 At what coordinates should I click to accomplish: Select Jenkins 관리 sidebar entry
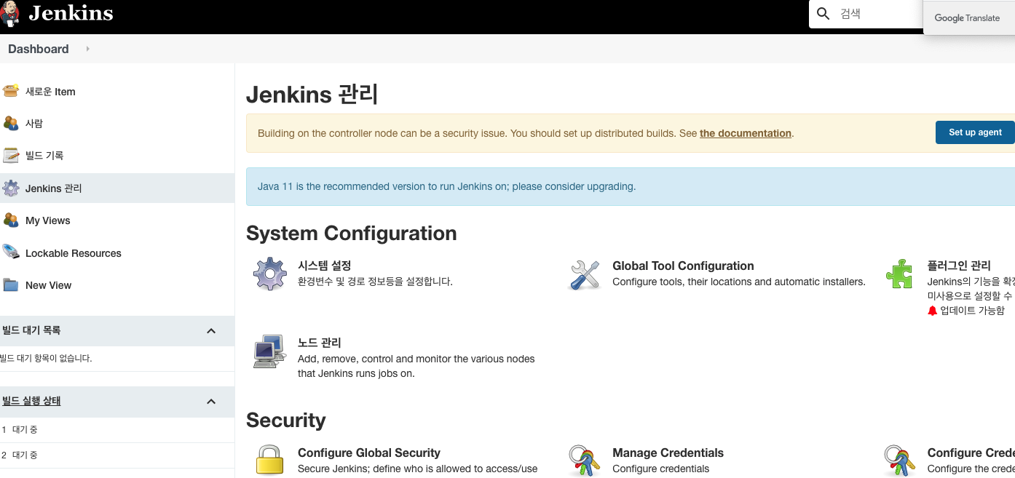coord(117,188)
